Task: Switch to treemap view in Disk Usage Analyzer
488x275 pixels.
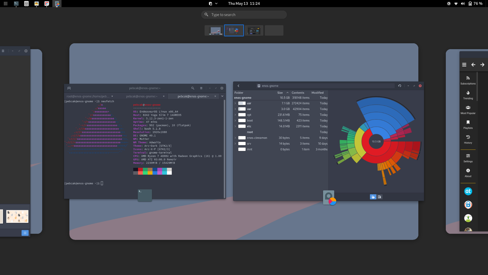Action: coord(379,197)
